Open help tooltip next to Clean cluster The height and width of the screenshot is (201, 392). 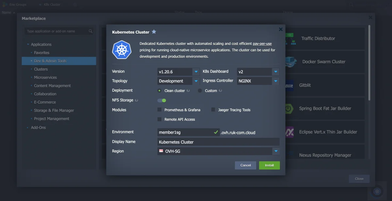pos(188,91)
